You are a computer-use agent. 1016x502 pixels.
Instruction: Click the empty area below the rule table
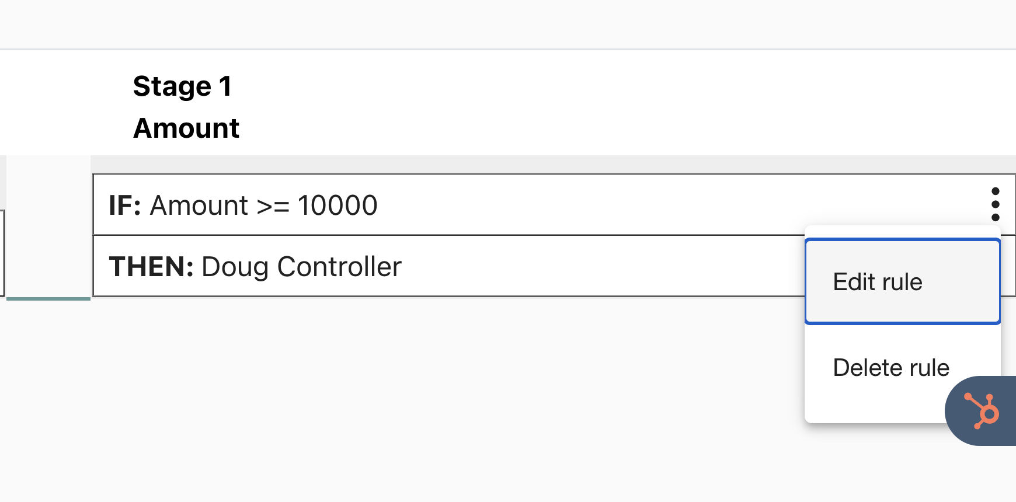(409, 397)
